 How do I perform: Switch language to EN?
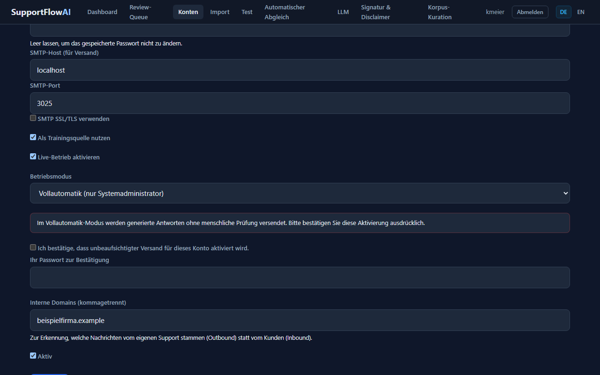click(x=581, y=12)
